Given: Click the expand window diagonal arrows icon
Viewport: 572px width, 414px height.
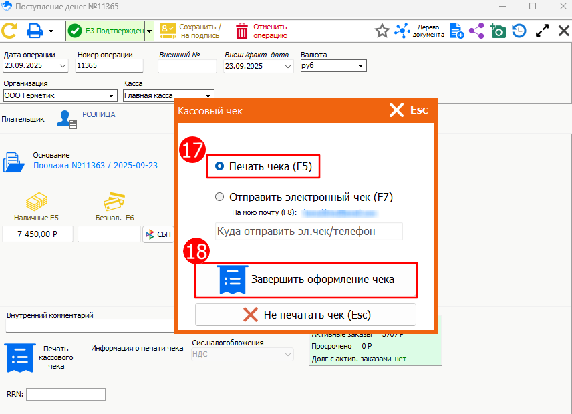Looking at the screenshot, I should 543,31.
